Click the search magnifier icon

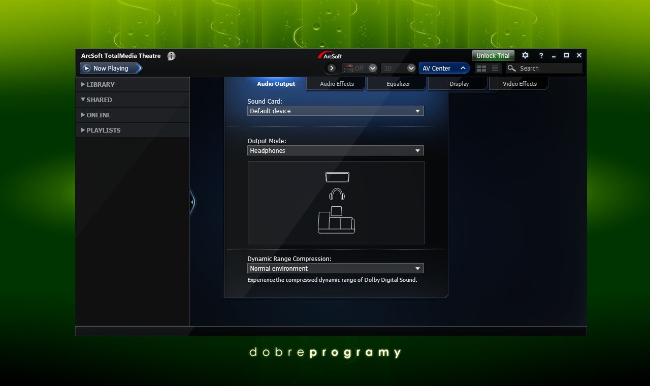point(512,68)
